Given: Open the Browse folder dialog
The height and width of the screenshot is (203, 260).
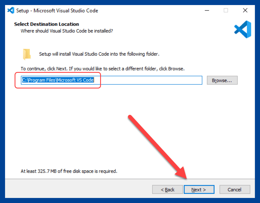Looking at the screenshot, I should click(222, 80).
